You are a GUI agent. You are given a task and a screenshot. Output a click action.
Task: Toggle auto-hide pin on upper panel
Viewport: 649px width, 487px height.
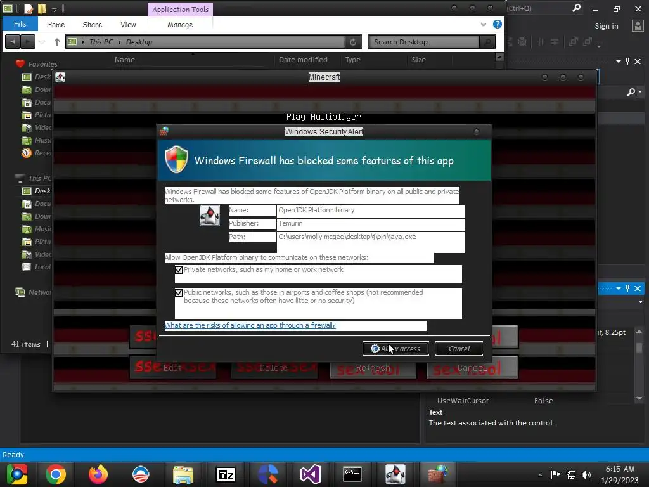click(x=628, y=61)
